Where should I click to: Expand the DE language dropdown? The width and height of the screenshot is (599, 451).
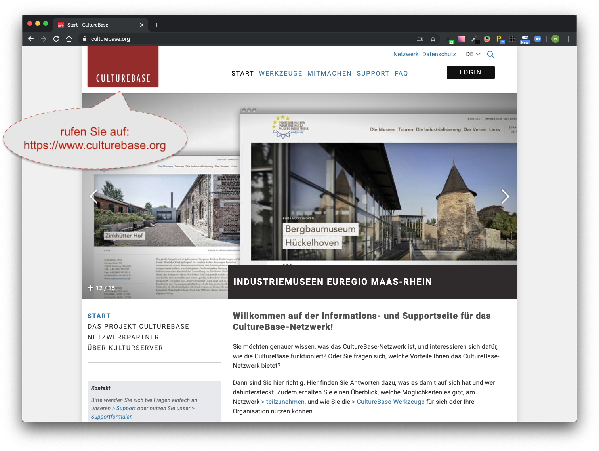473,54
